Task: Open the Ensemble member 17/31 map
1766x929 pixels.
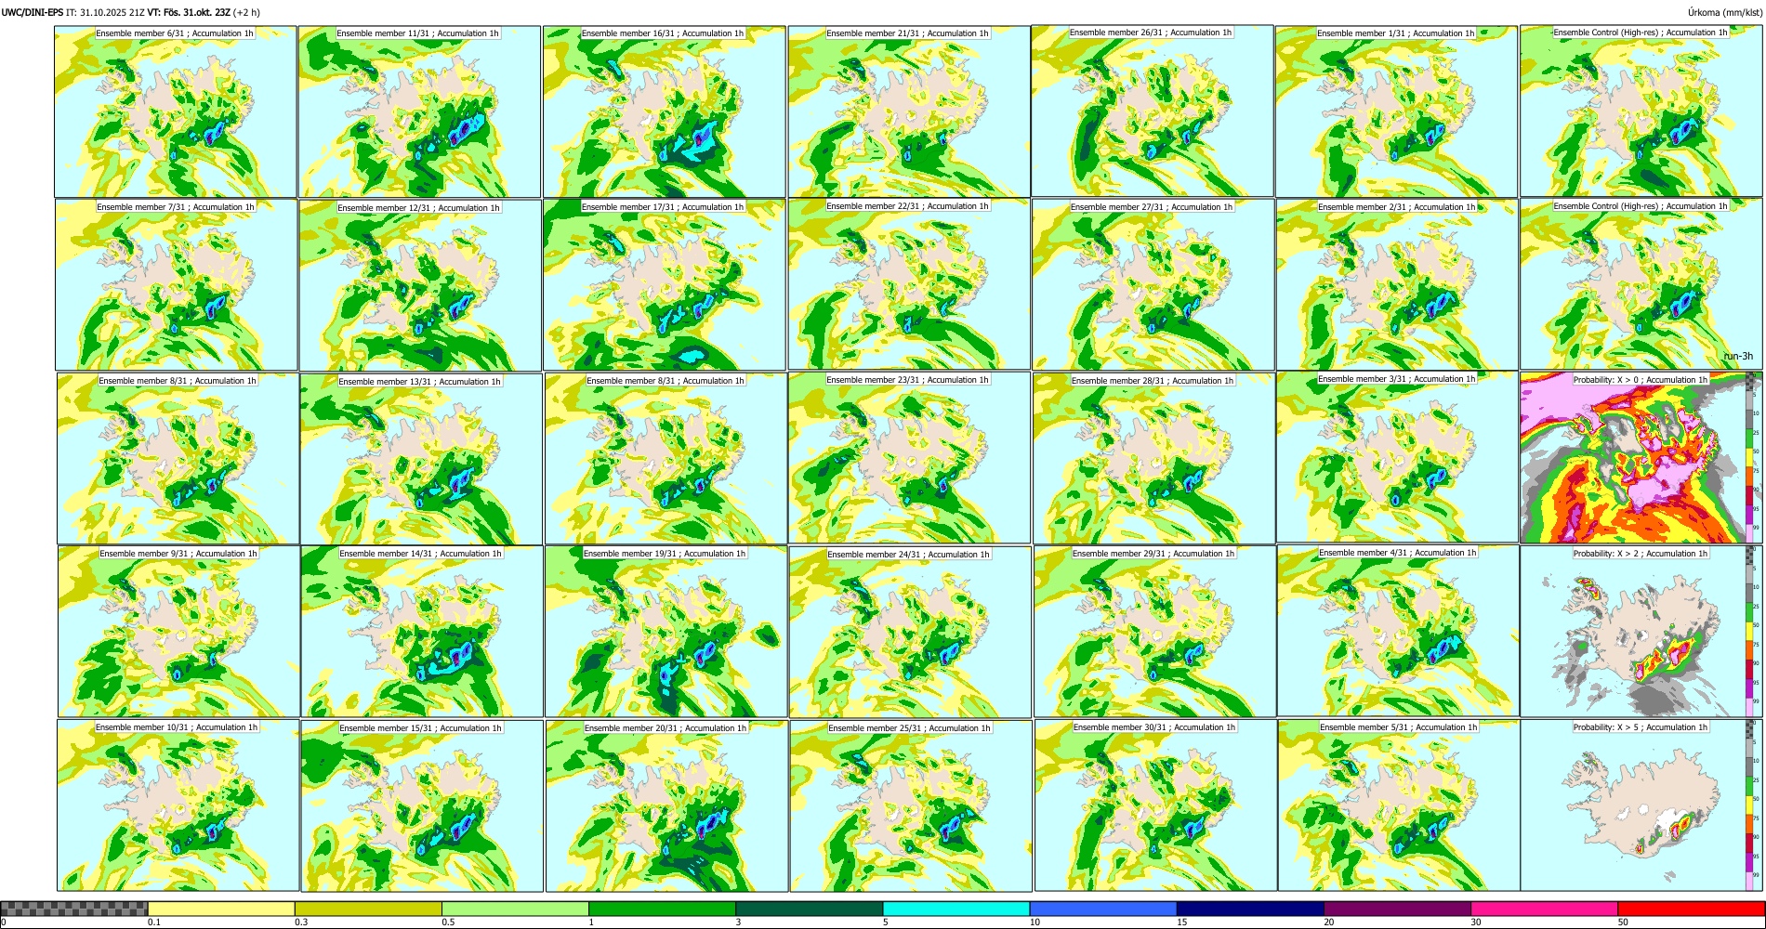Action: point(665,284)
